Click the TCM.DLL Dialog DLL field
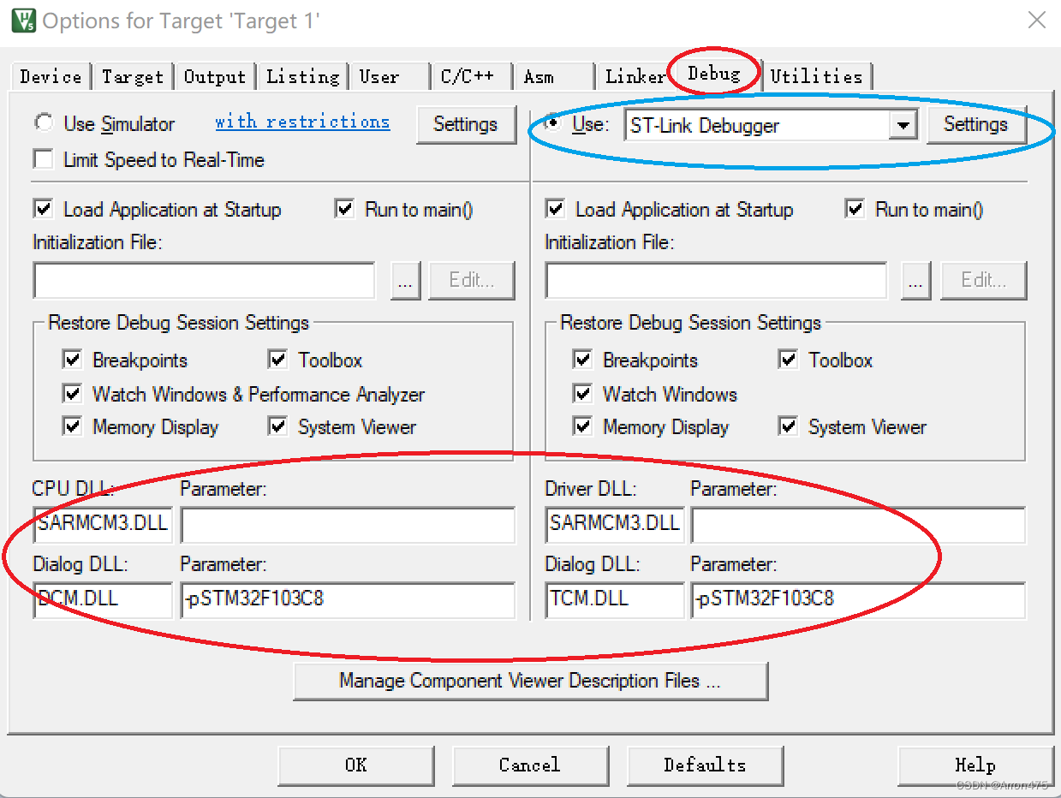The image size is (1061, 798). [615, 600]
